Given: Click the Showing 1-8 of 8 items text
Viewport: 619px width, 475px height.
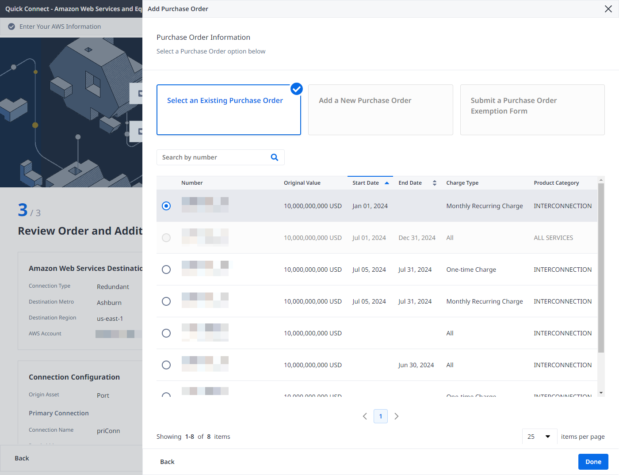Looking at the screenshot, I should (193, 437).
